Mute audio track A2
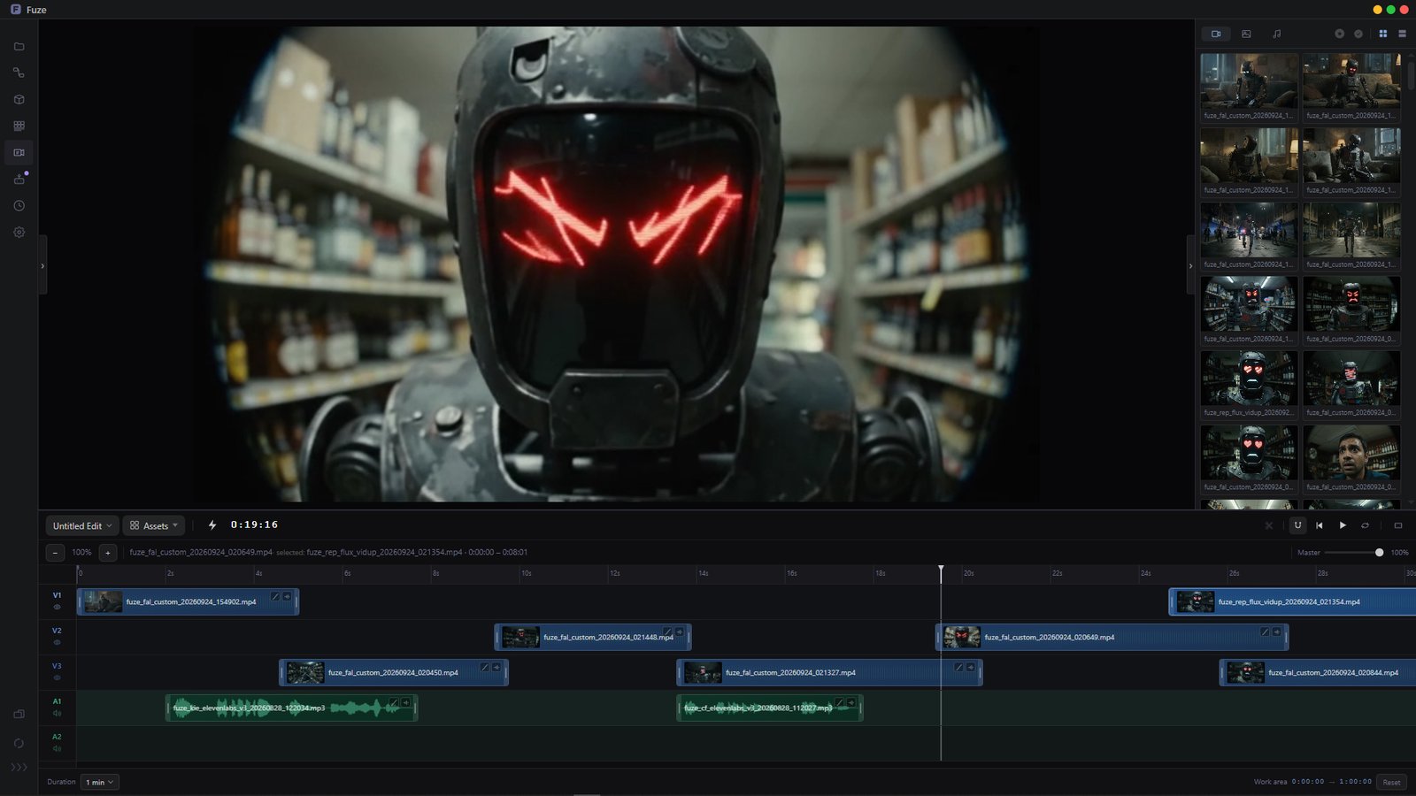Viewport: 1416px width, 796px height. click(x=57, y=748)
